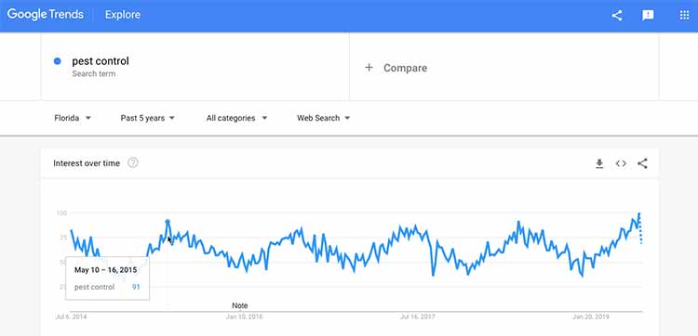Click the Compare button to add a term

coord(396,68)
